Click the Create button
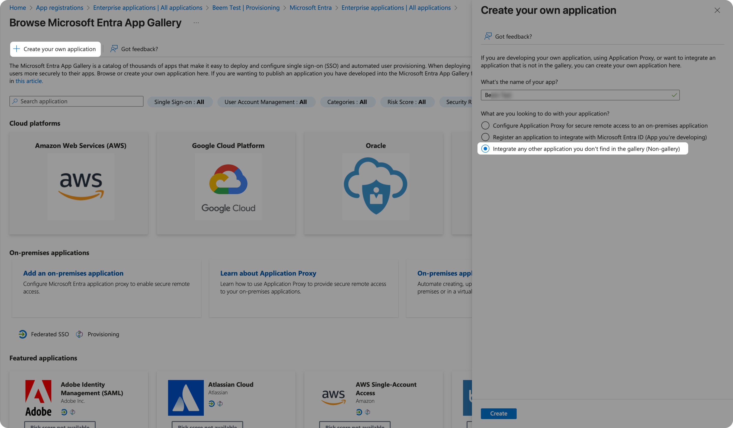 point(499,414)
